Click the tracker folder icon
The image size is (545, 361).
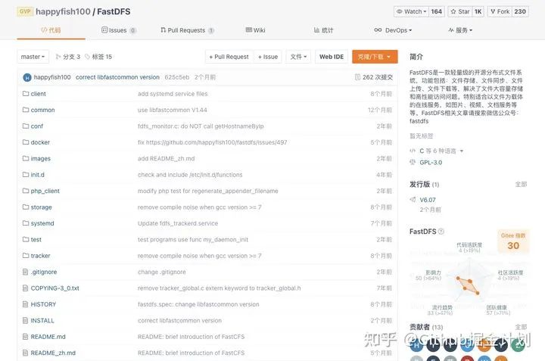point(26,255)
